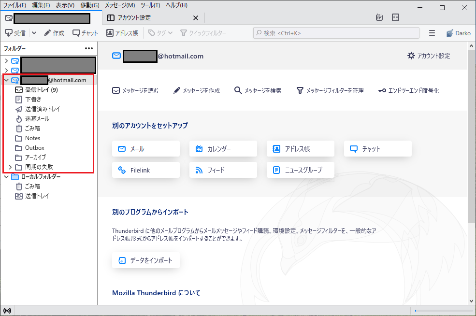
Task: Click the Darko toolbar button
Action: (459, 33)
